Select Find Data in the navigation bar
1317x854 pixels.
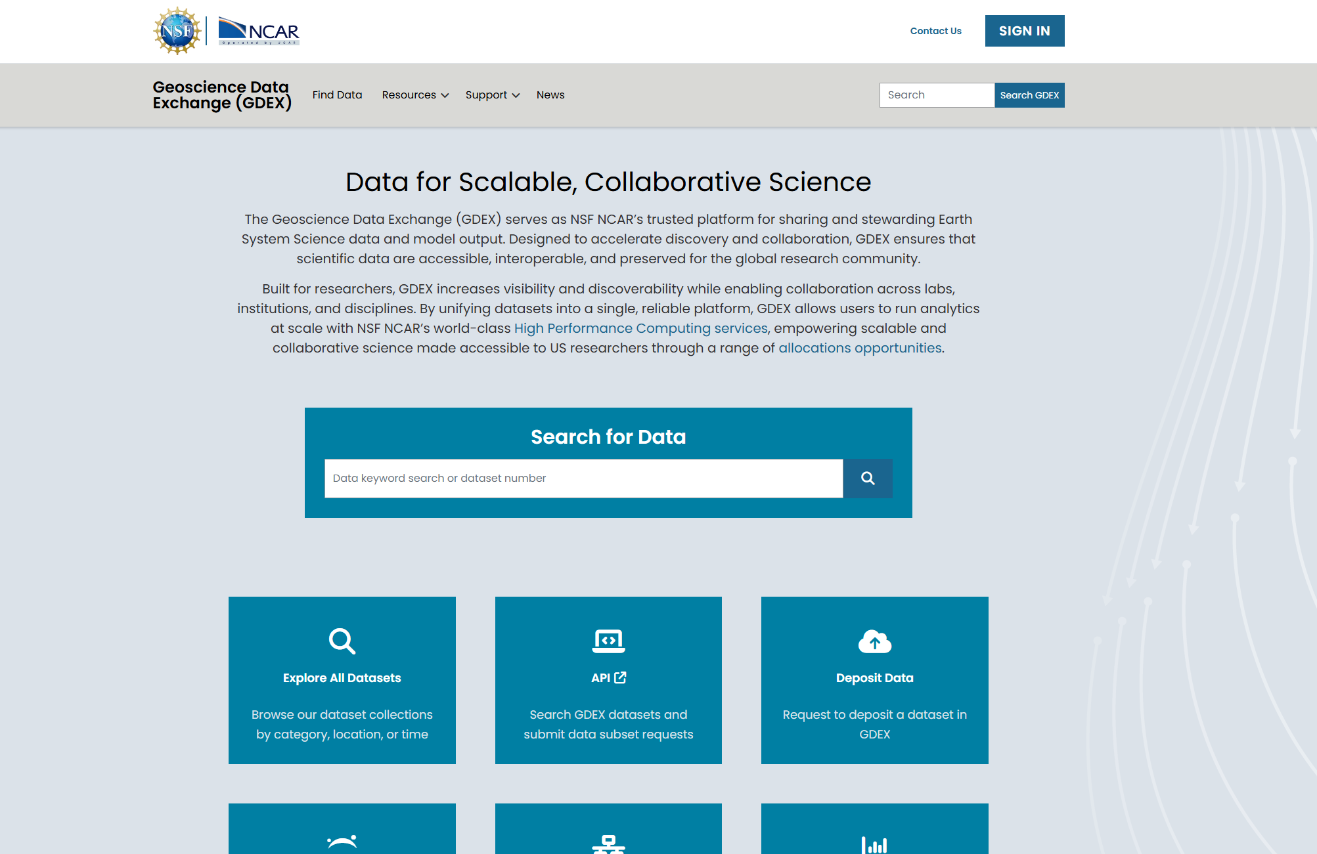(337, 95)
